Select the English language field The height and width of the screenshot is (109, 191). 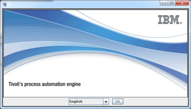click(x=86, y=102)
